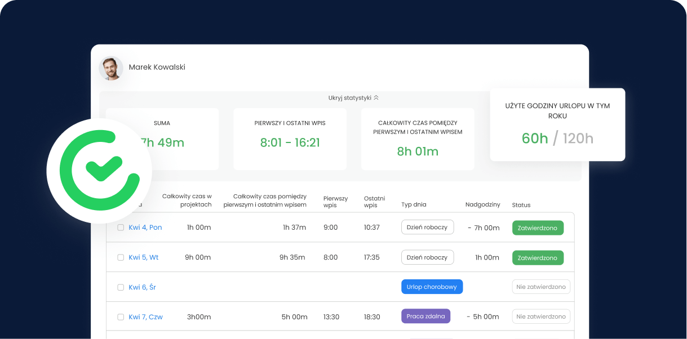Approve Kwi 6 via Nie zatwierdzono button

click(541, 287)
